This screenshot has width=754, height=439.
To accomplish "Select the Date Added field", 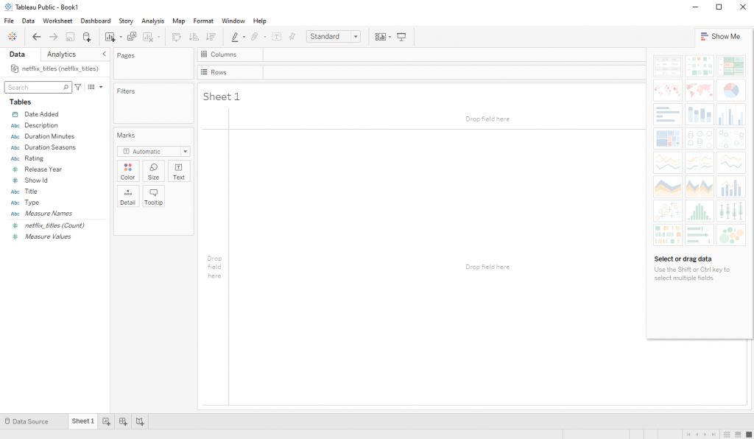I will pyautogui.click(x=41, y=114).
